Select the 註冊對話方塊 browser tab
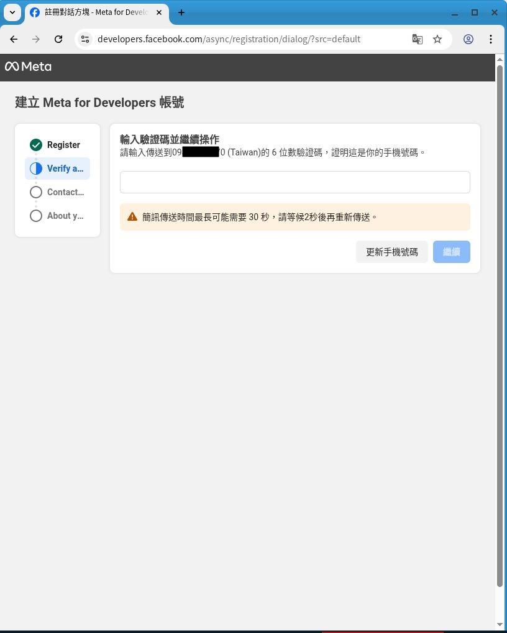The image size is (507, 633). point(97,12)
